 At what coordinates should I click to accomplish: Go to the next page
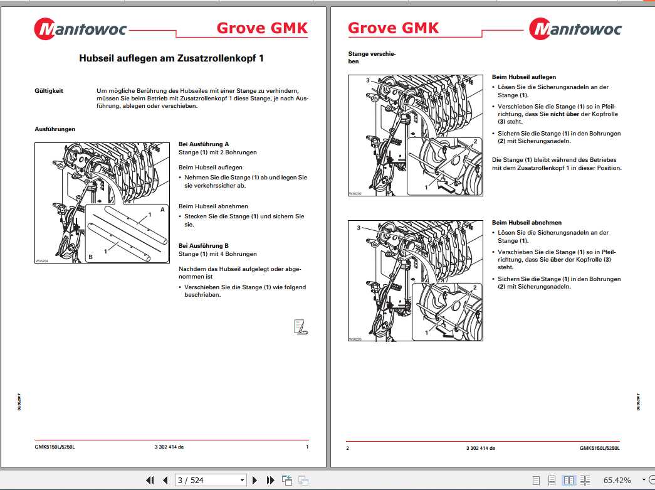(x=255, y=481)
